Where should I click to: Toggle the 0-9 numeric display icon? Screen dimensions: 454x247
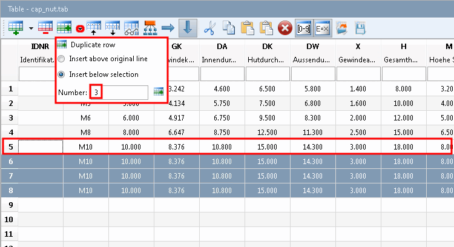click(x=304, y=28)
